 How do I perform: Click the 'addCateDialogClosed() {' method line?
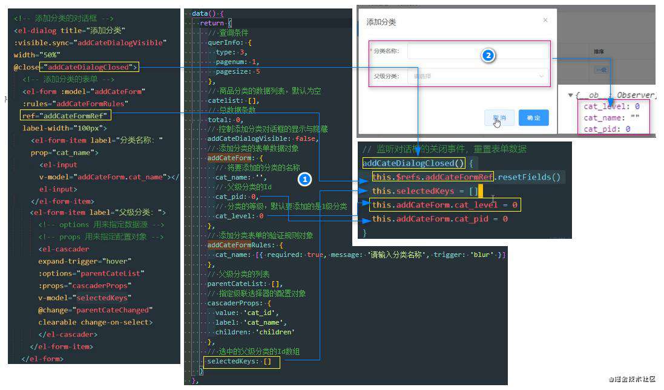point(418,163)
